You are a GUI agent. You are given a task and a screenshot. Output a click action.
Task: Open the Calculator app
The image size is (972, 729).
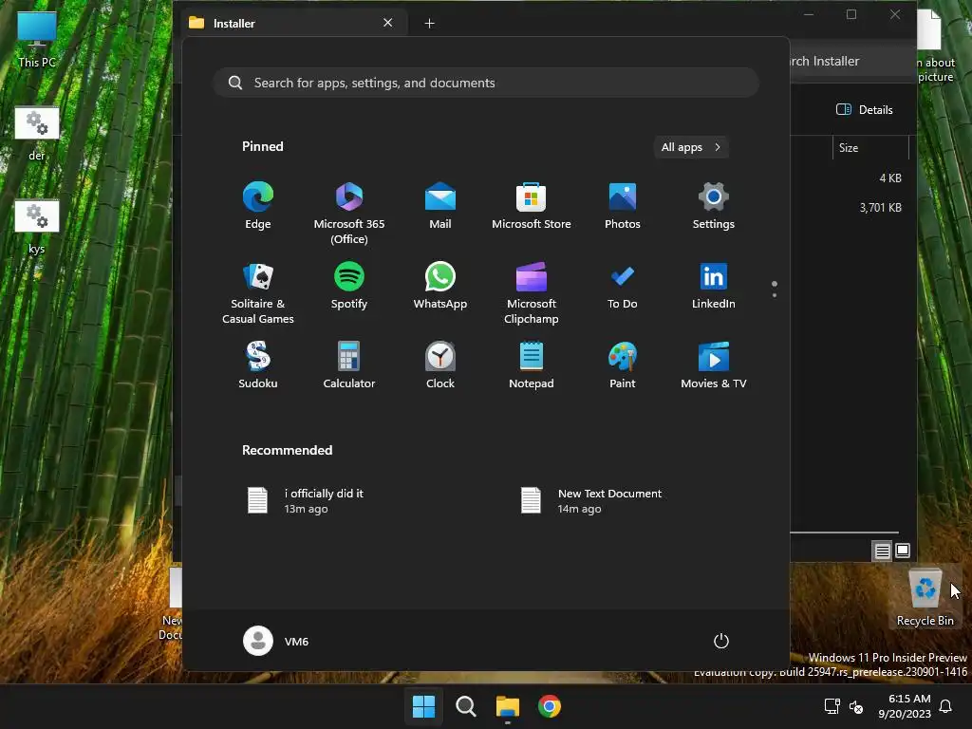(349, 365)
